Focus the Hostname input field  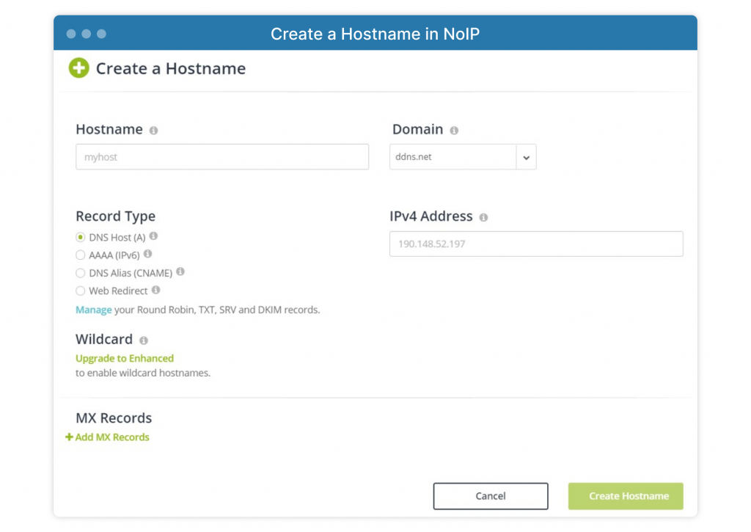pos(222,157)
